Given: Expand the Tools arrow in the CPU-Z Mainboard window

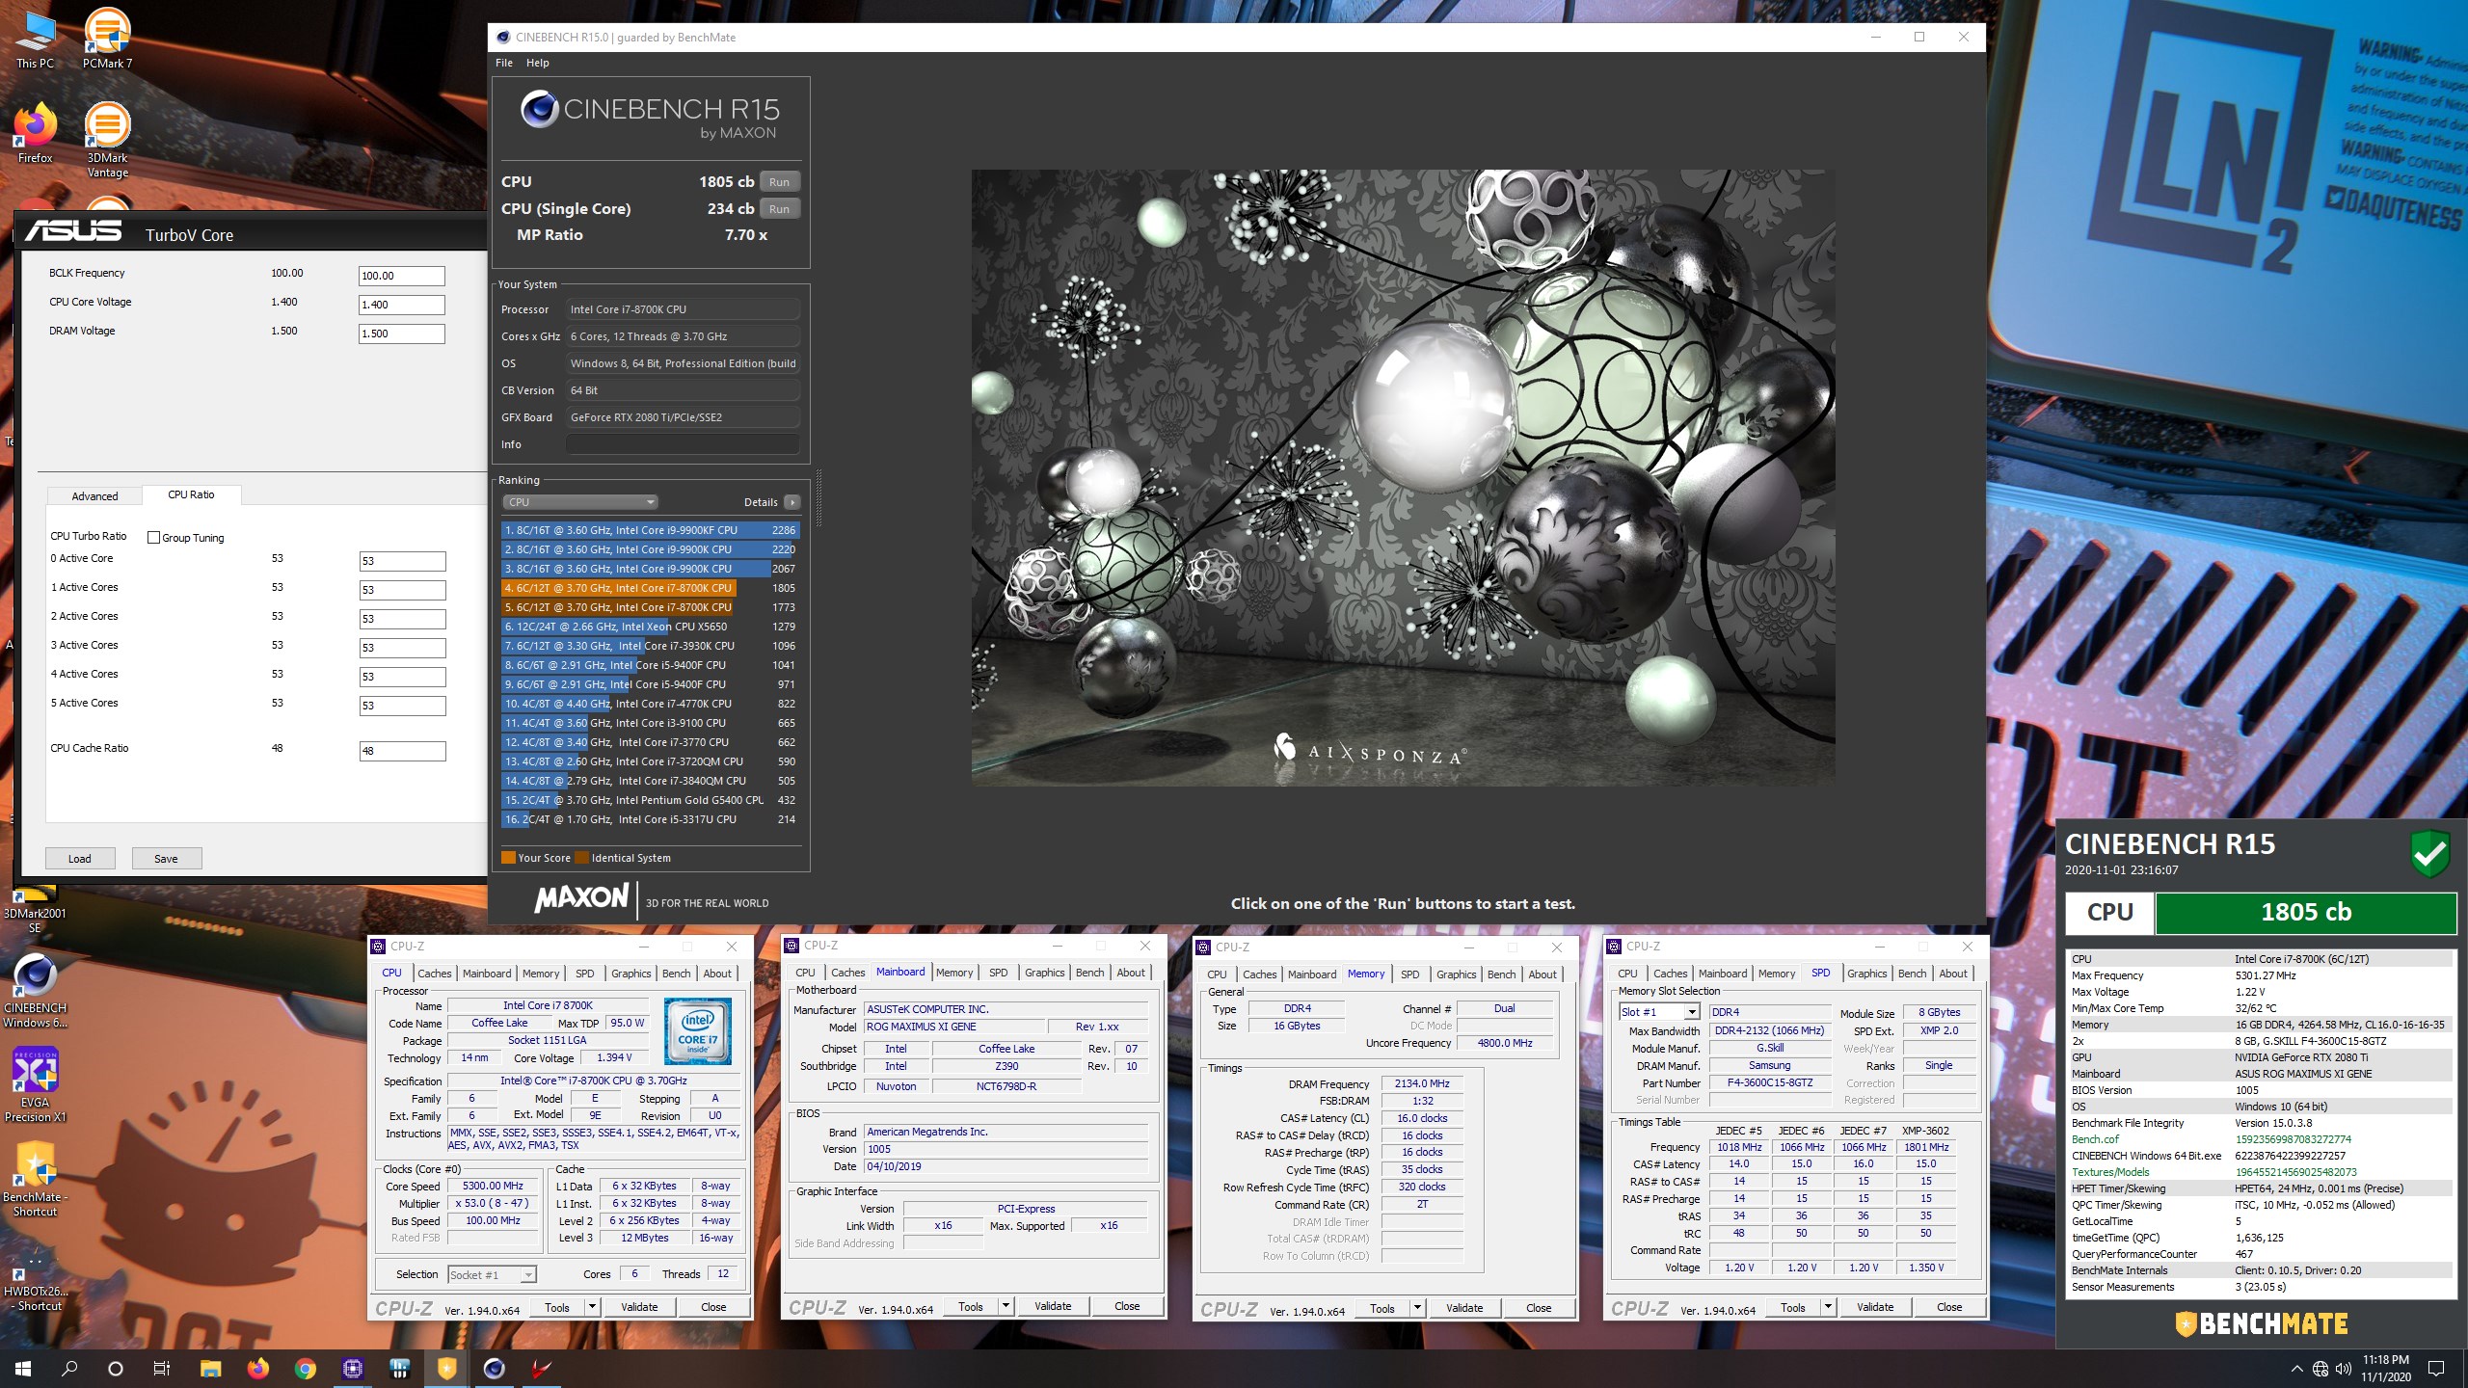Looking at the screenshot, I should pos(1006,1306).
